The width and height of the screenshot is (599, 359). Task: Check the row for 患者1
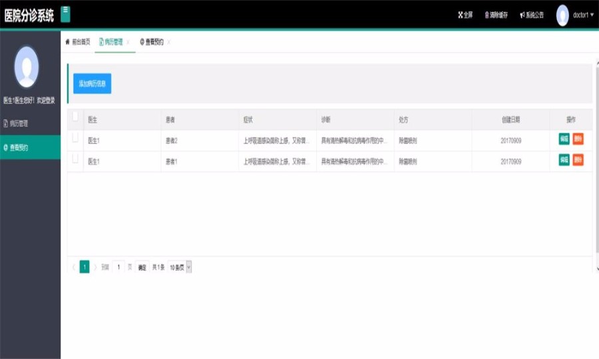75,158
